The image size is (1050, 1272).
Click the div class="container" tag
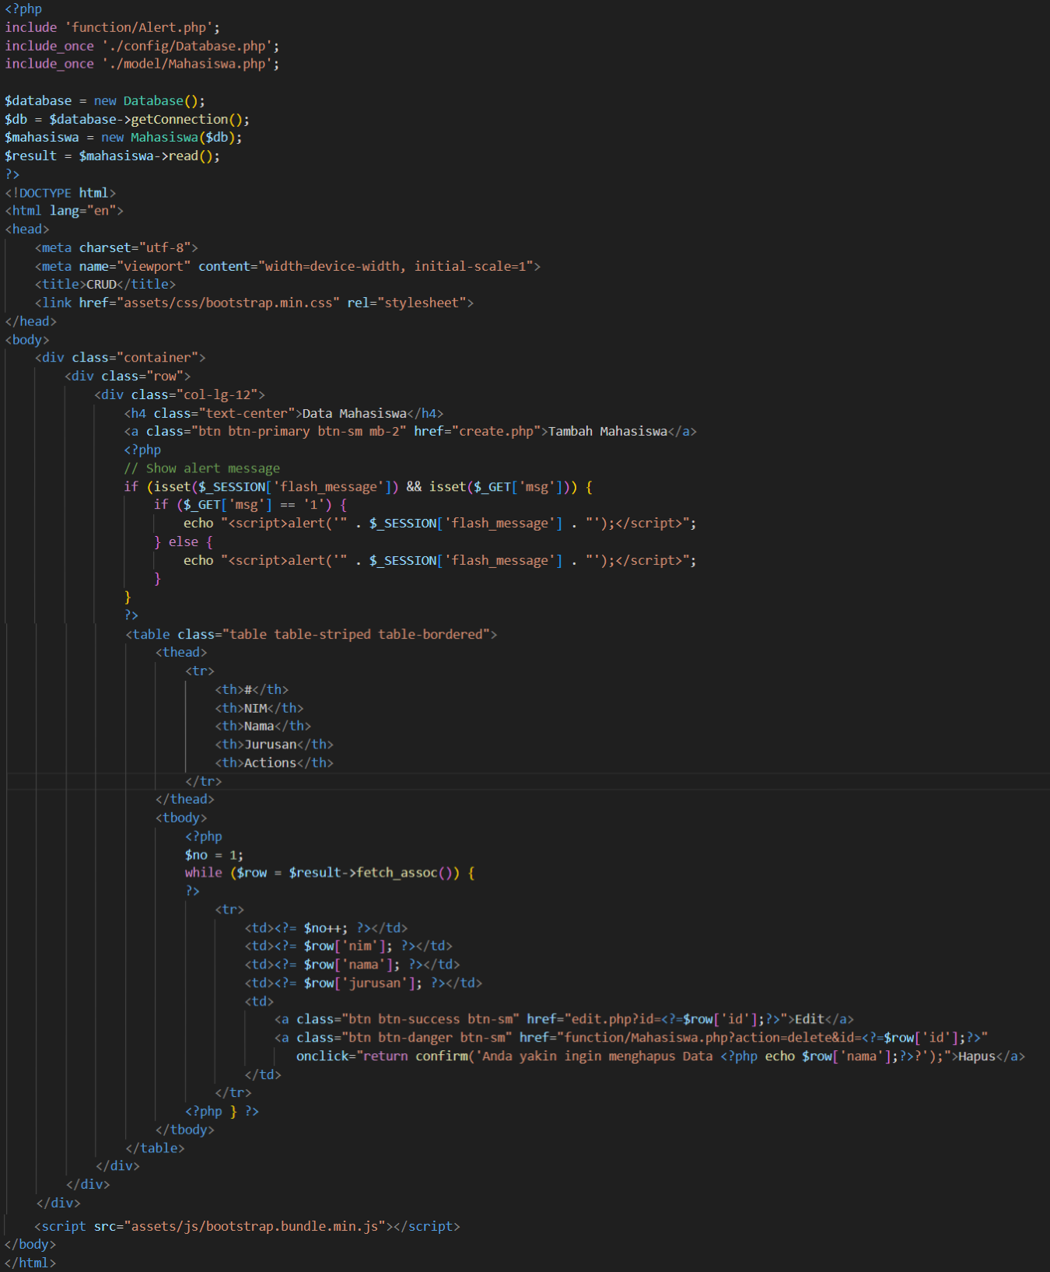(x=121, y=358)
